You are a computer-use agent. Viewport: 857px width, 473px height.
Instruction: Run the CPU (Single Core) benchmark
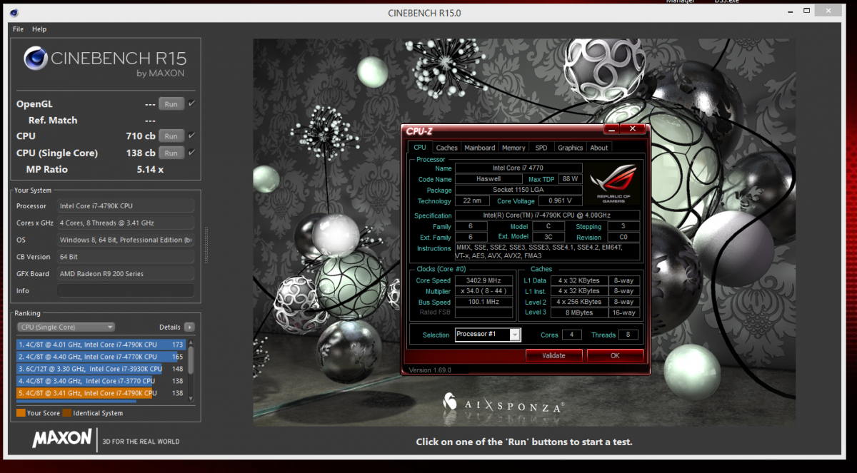pyautogui.click(x=171, y=153)
